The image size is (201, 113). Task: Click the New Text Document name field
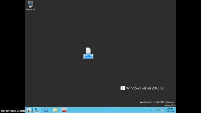[88, 56]
